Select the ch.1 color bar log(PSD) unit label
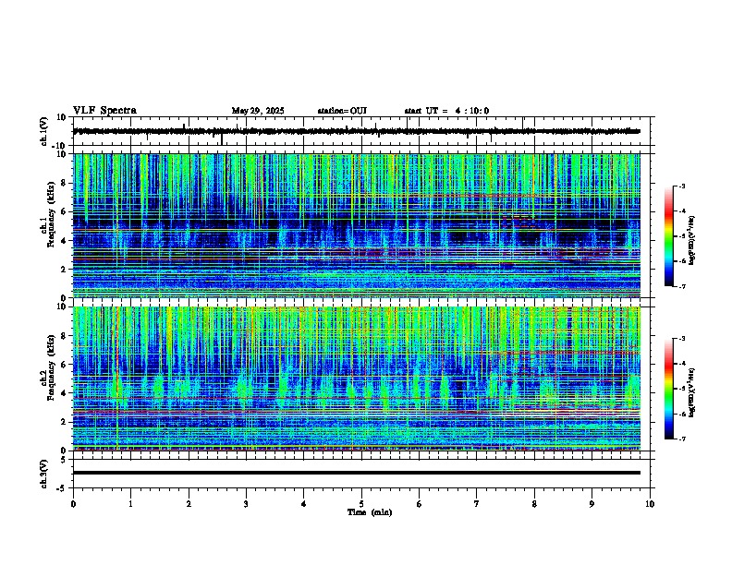Image resolution: width=732 pixels, height=565 pixels. click(x=692, y=240)
